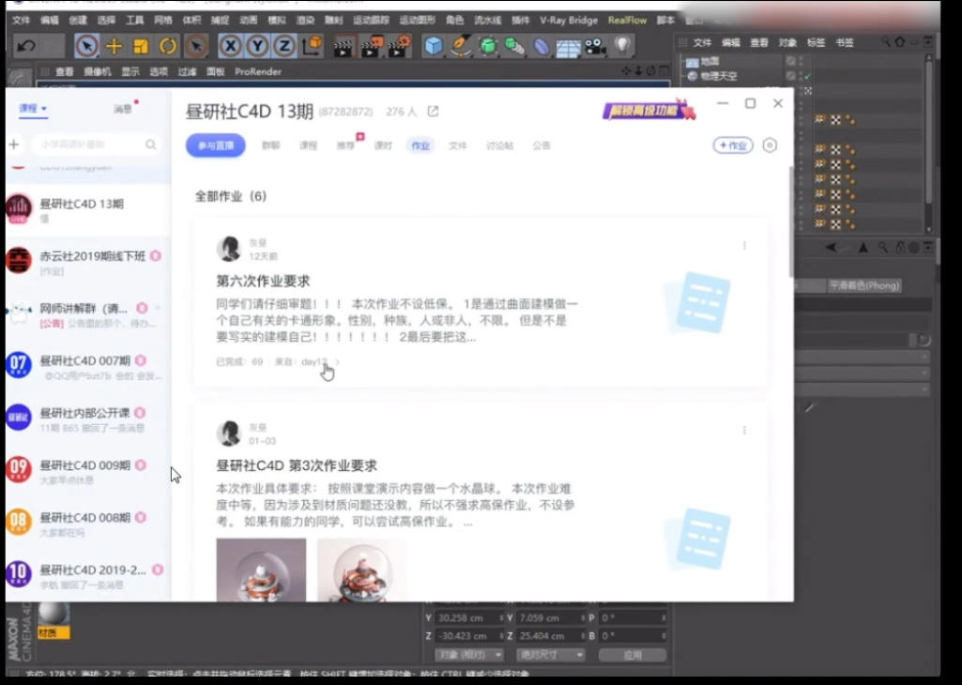Toggle Y axis lock
The image size is (962, 685).
tap(257, 46)
